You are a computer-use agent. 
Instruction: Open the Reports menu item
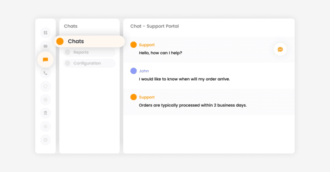pyautogui.click(x=89, y=52)
